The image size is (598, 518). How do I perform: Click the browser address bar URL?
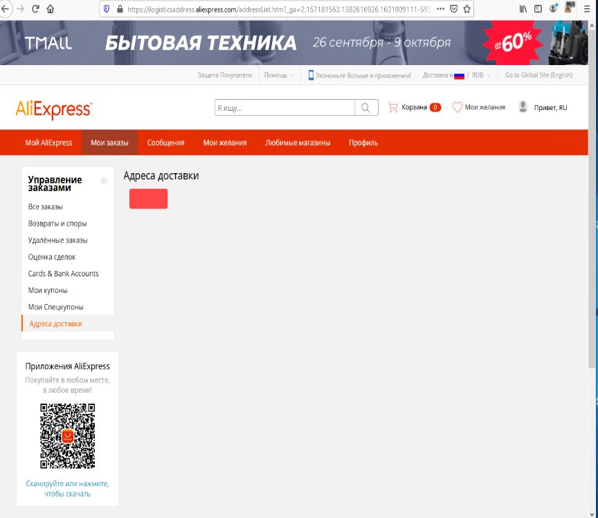[279, 9]
